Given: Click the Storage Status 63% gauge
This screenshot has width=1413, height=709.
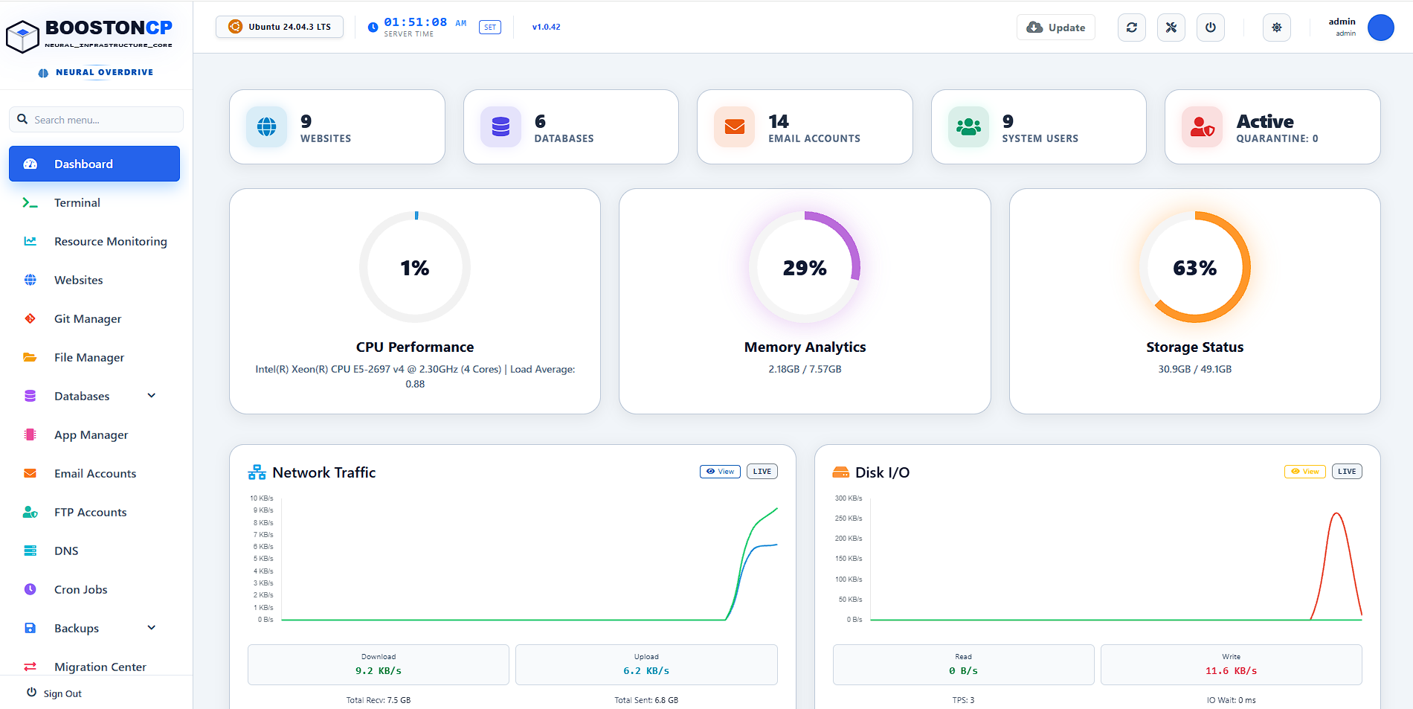Looking at the screenshot, I should click(1195, 267).
